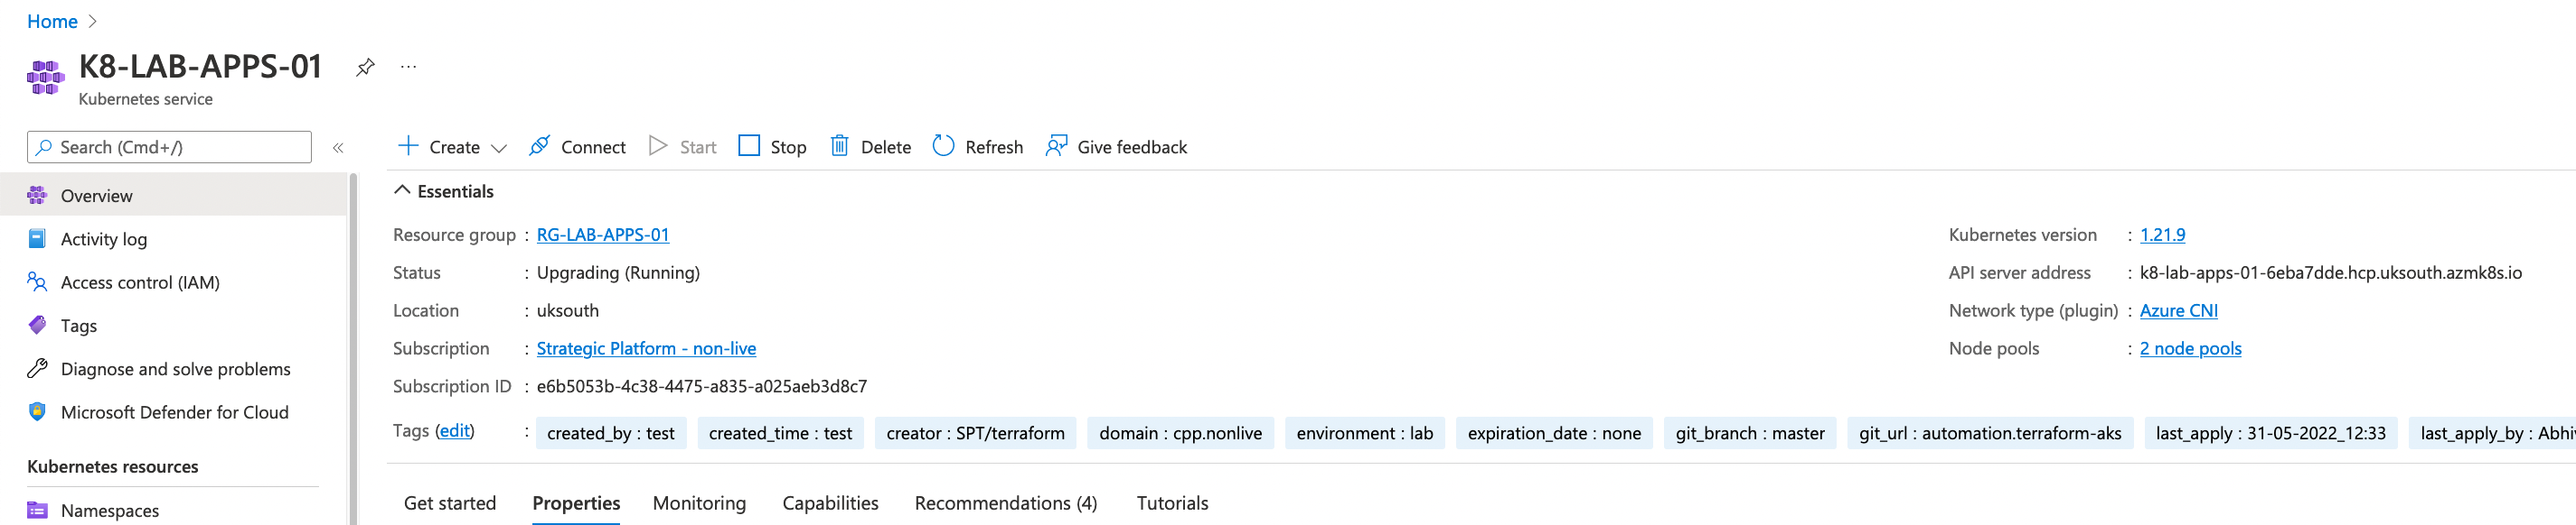Image resolution: width=2576 pixels, height=525 pixels.
Task: Click the Stop square icon
Action: tap(749, 146)
